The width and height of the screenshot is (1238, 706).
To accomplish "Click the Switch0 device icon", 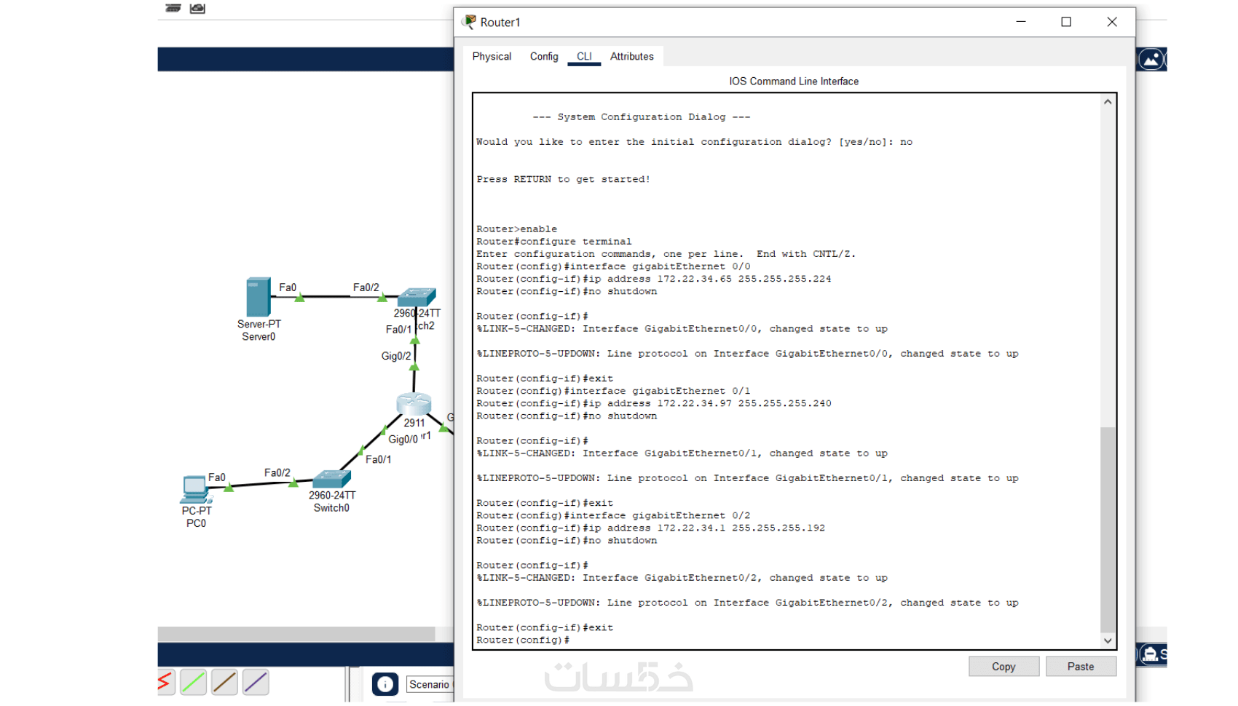I will pos(331,479).
